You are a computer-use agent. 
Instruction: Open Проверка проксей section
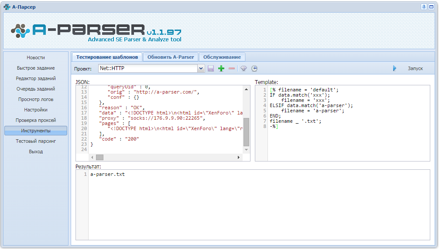(35, 120)
